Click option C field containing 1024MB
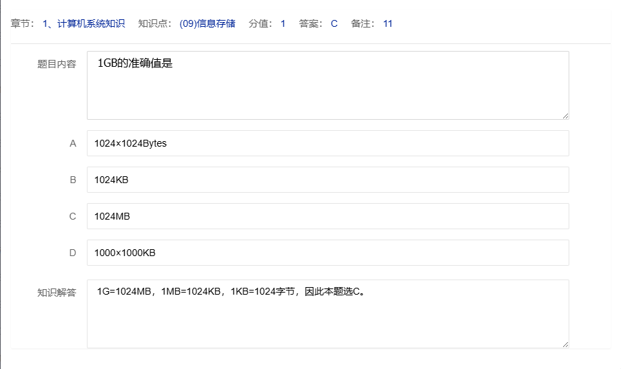The width and height of the screenshot is (621, 369). point(327,216)
